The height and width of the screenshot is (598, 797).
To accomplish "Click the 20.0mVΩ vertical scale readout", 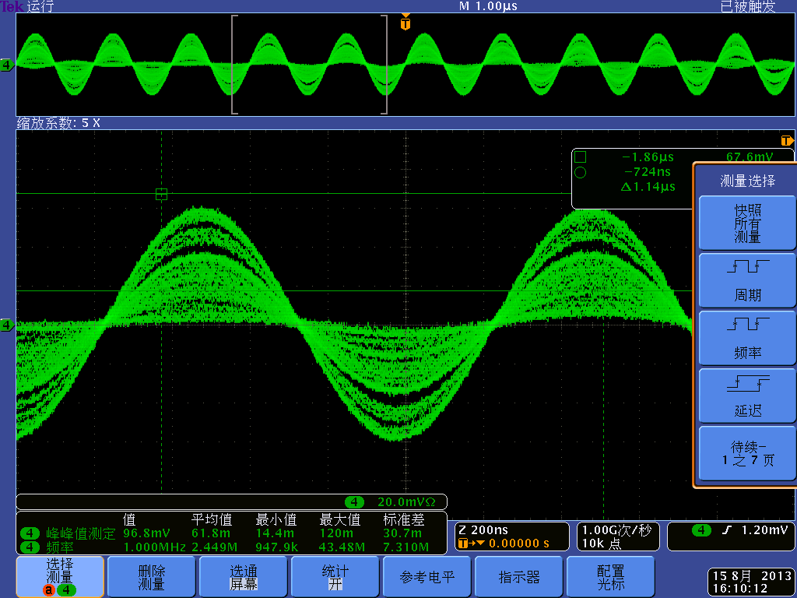I will pos(406,502).
